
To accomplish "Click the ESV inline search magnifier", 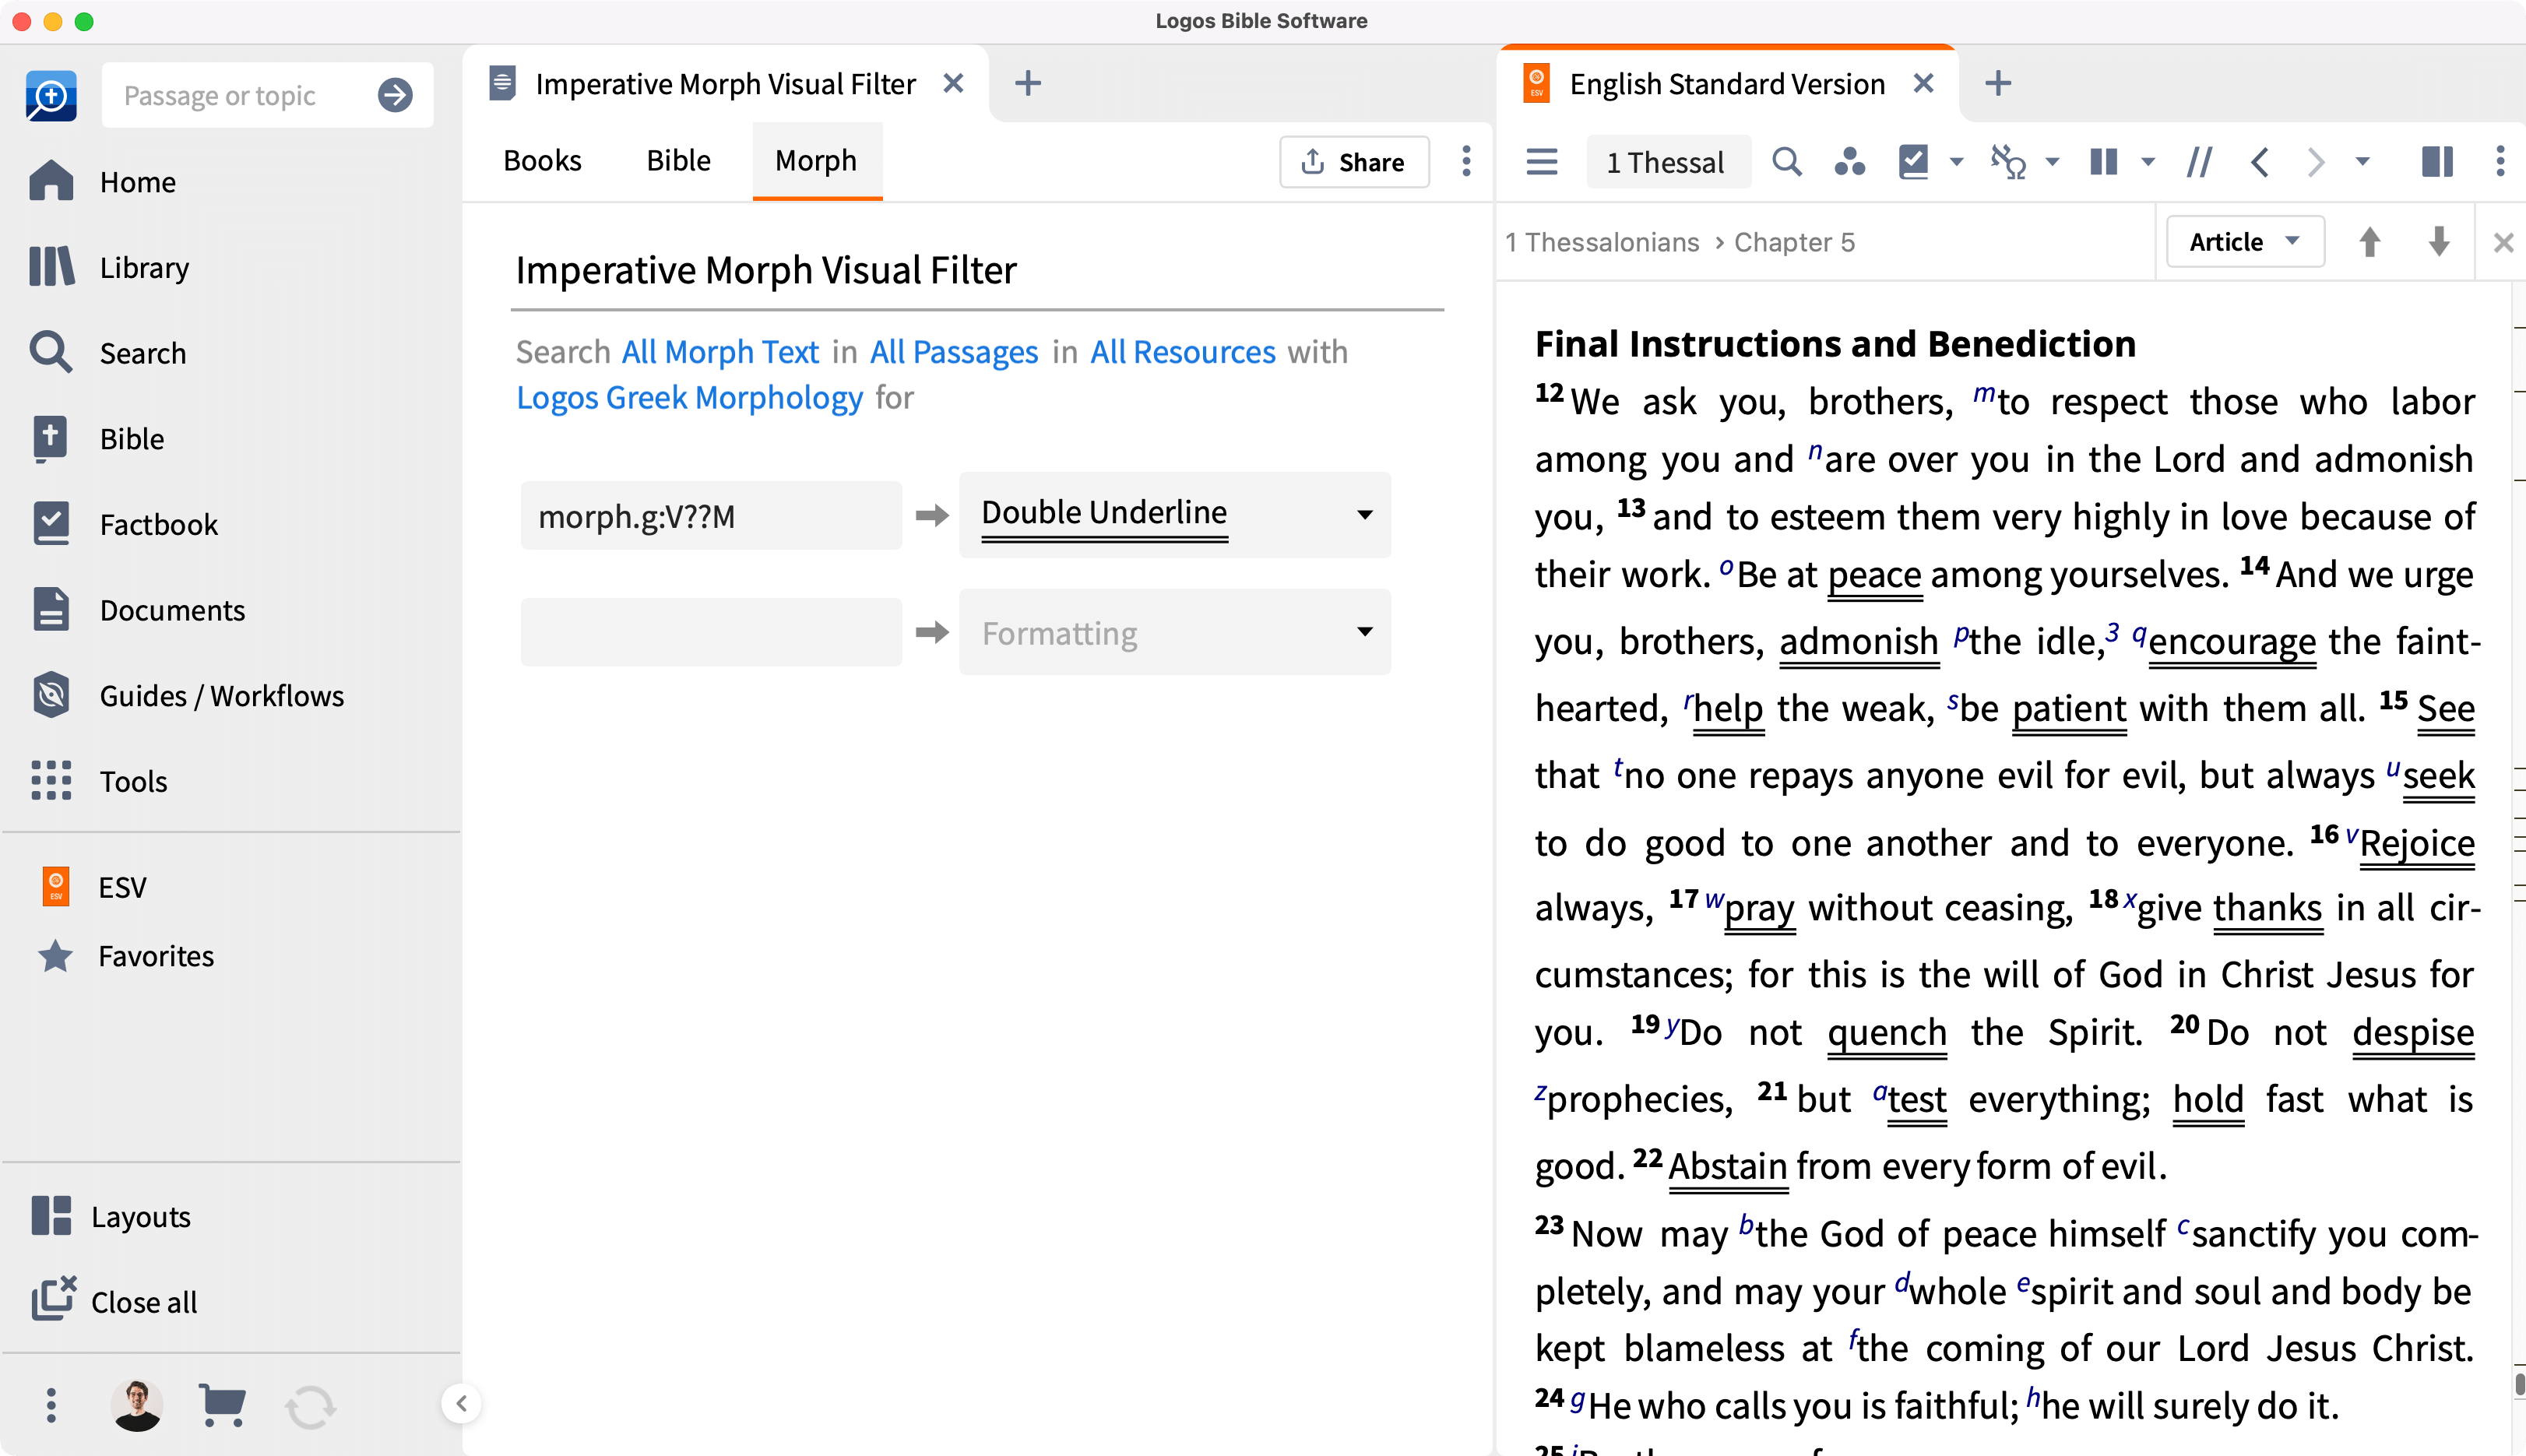I will [x=1786, y=161].
